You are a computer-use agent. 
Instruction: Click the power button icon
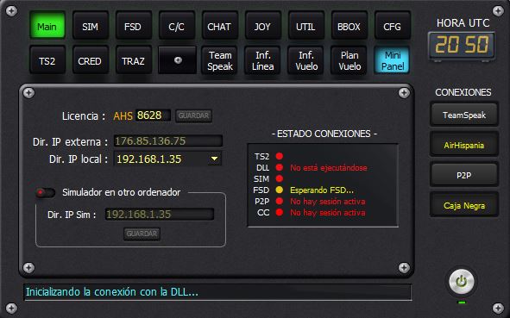[461, 281]
